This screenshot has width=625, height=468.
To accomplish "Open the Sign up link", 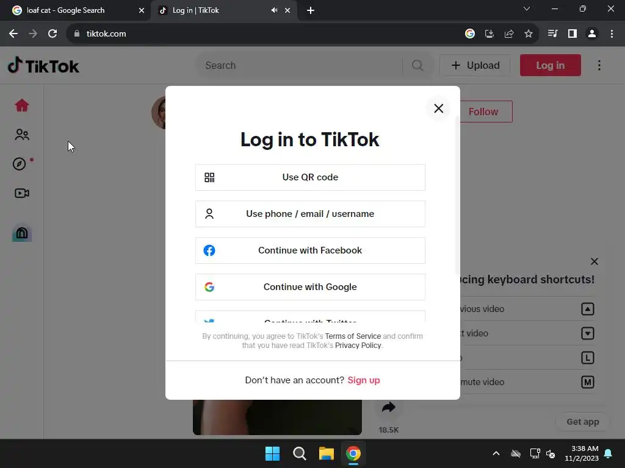I will tap(364, 380).
